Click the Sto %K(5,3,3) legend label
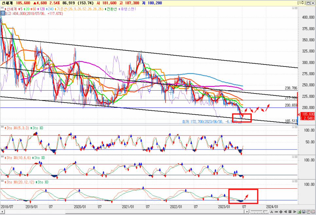Viewport: 316px width, 215px height. [18, 128]
